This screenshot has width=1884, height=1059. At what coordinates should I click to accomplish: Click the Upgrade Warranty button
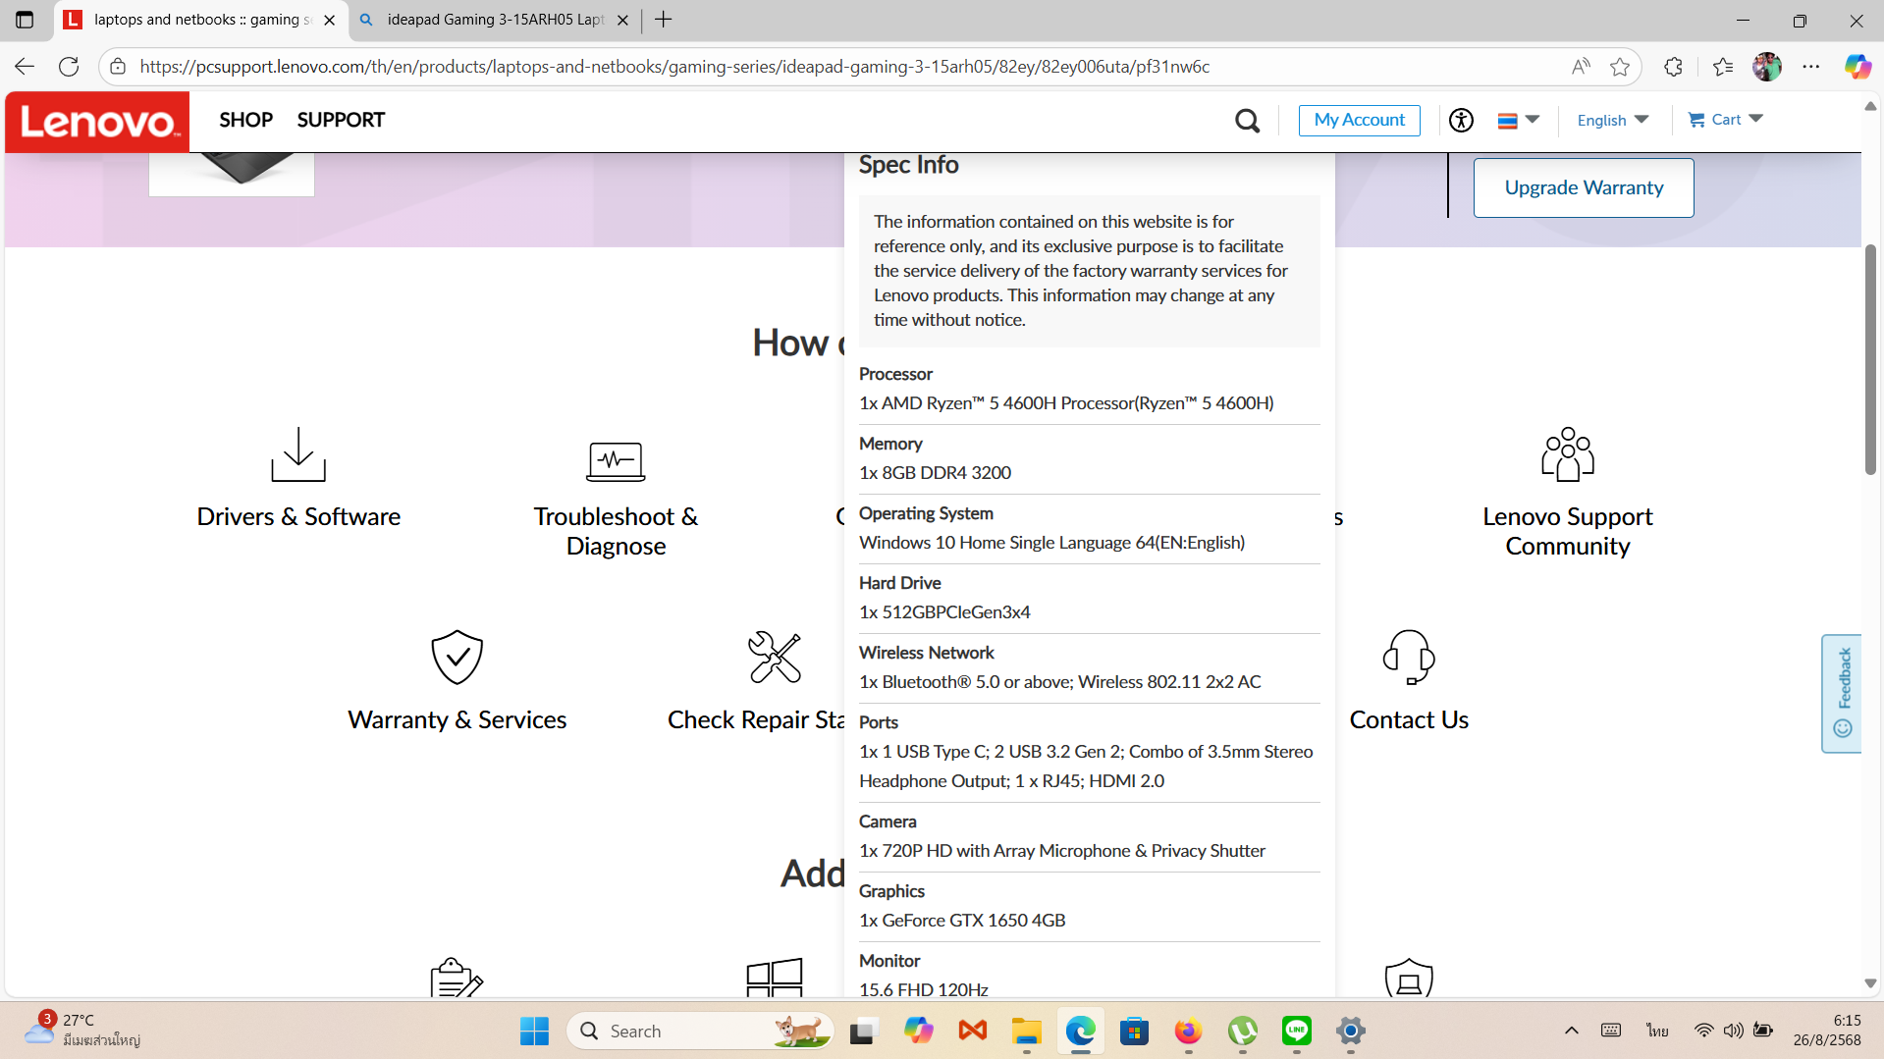(1584, 187)
